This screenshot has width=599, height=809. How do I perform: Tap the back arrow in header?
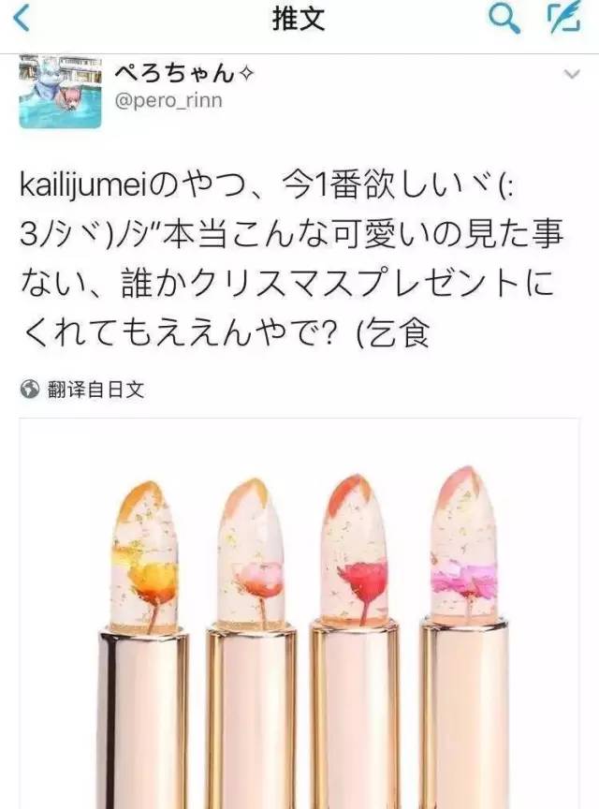click(x=21, y=19)
